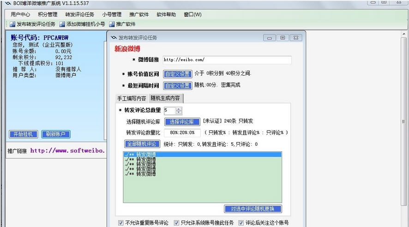Open the 窗口(W) menu
Screen dimensions: 409x227
pos(192,14)
